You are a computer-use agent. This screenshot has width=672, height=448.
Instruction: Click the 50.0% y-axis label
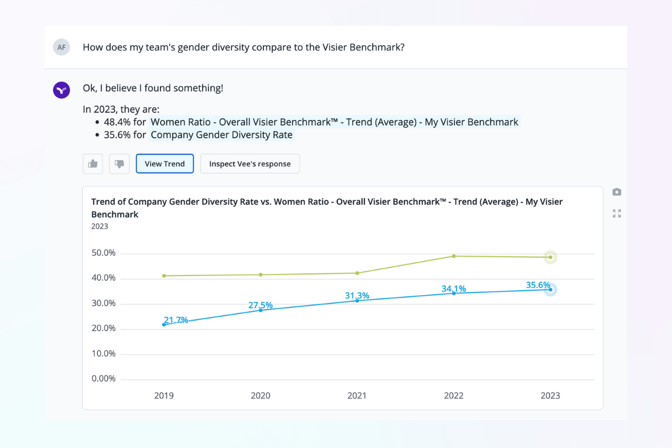click(104, 253)
